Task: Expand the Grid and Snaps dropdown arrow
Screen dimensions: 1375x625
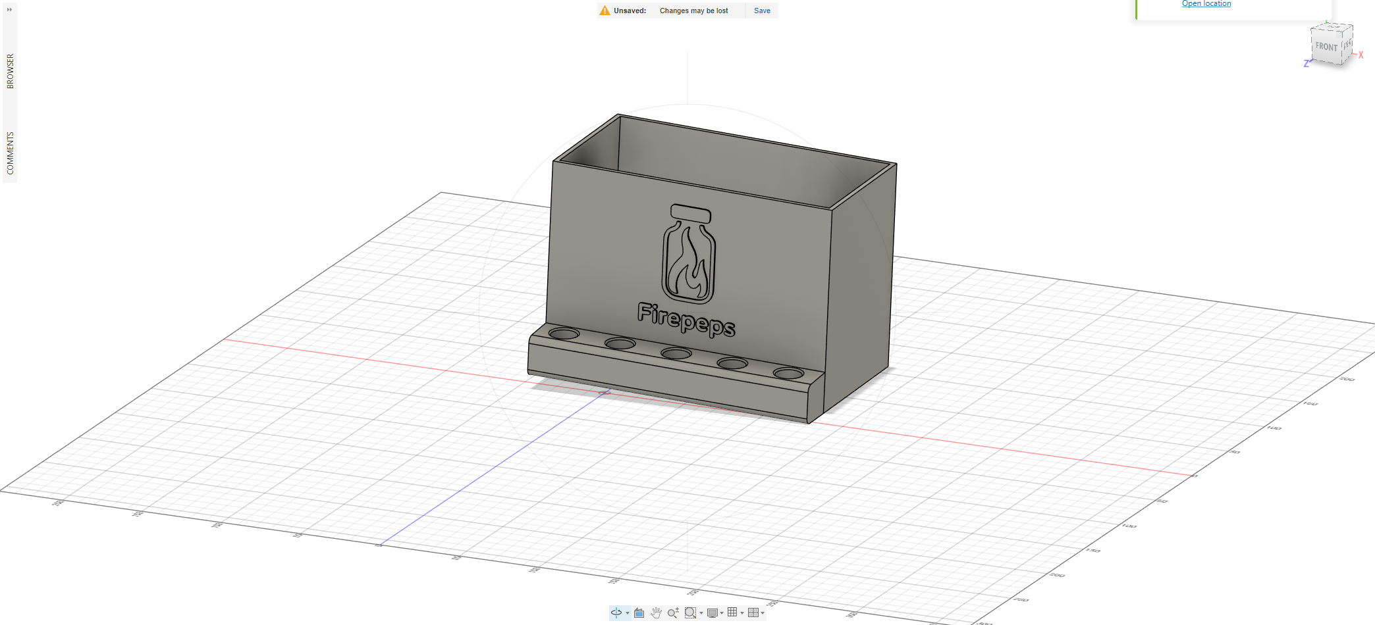Action: coord(742,613)
